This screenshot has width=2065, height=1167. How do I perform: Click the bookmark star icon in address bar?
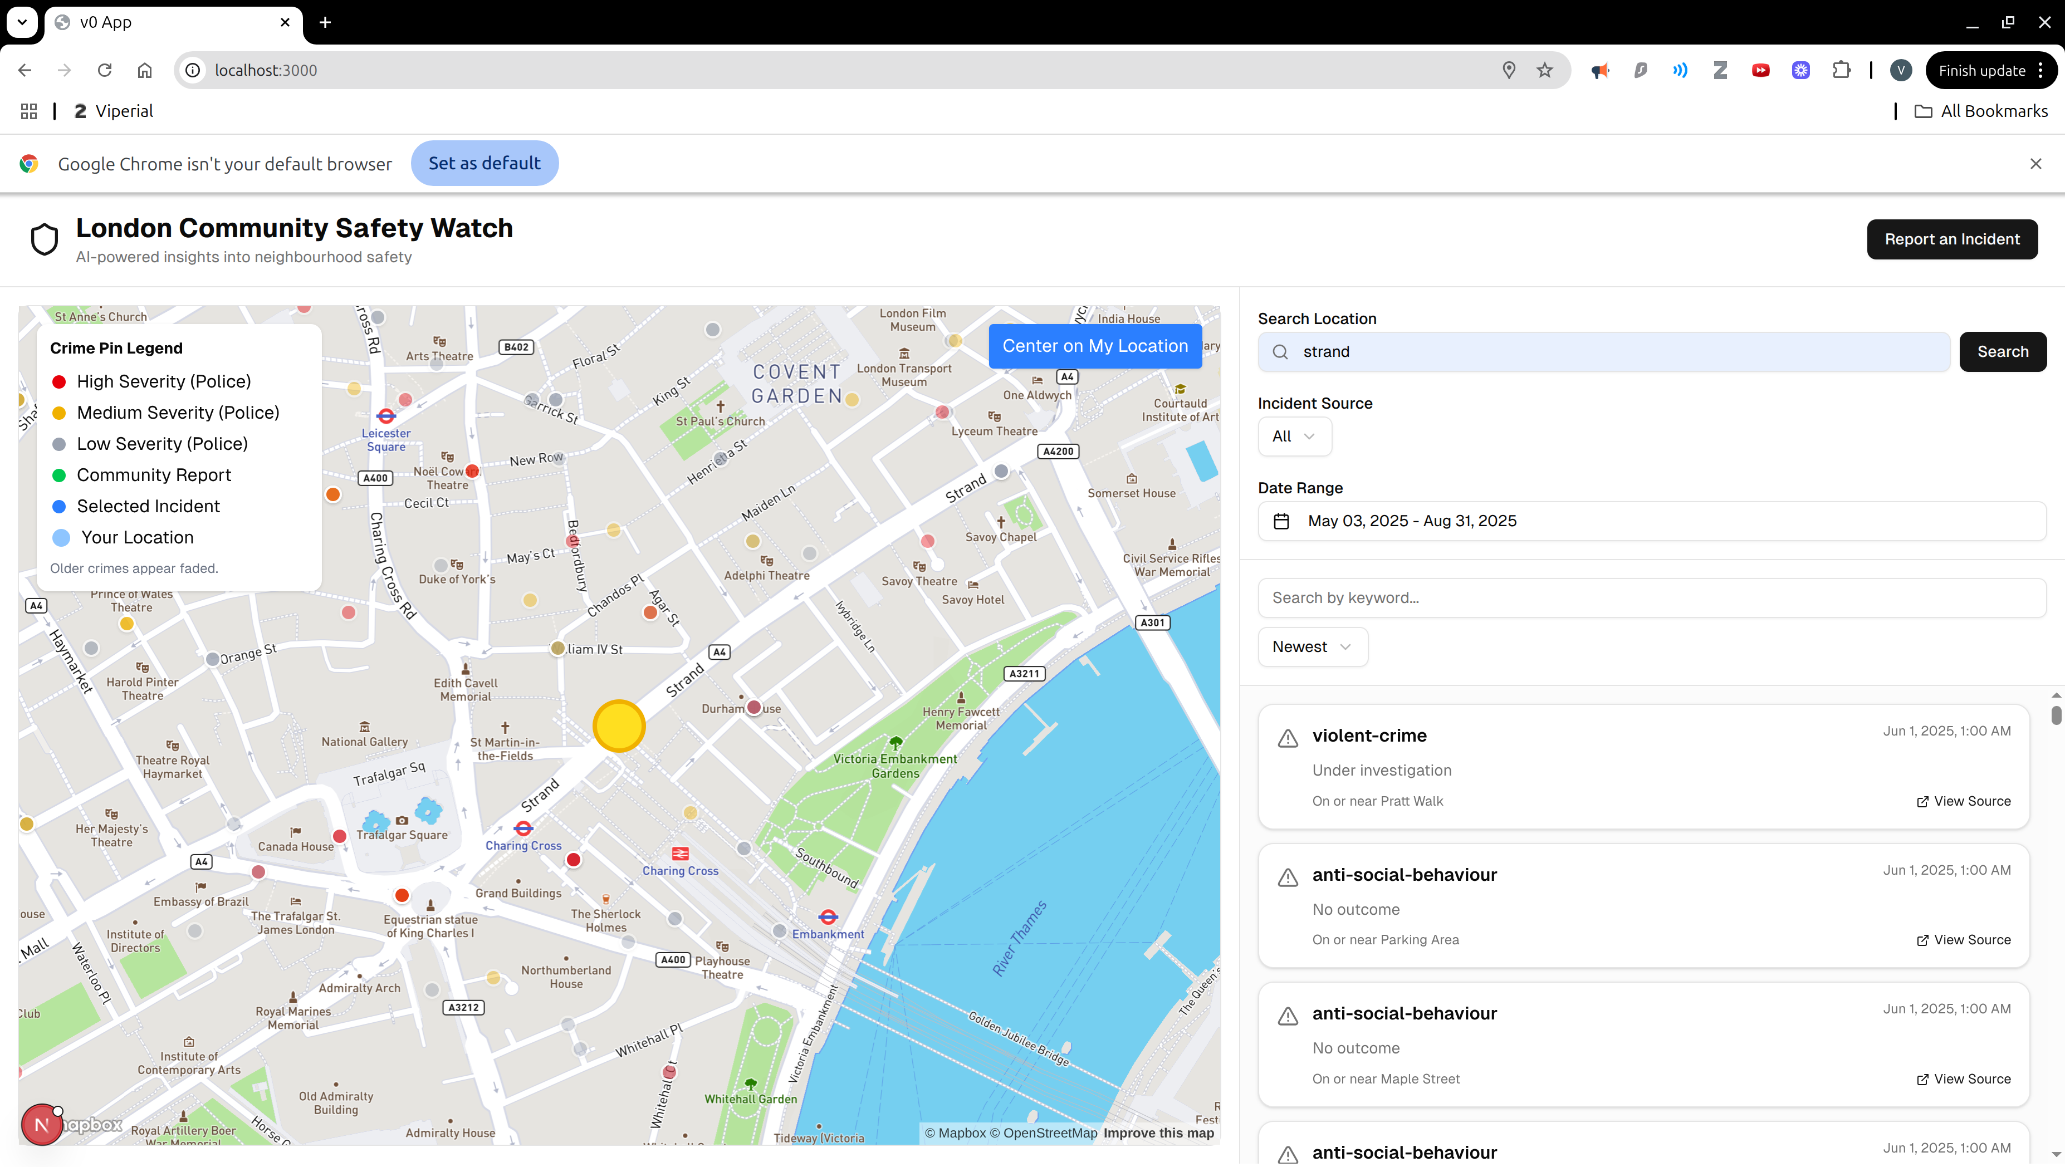click(x=1545, y=71)
